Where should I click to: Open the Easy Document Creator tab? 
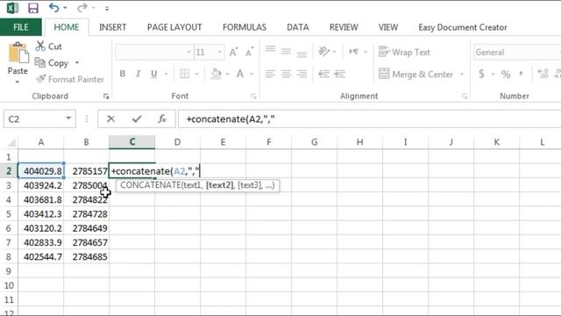pyautogui.click(x=463, y=27)
